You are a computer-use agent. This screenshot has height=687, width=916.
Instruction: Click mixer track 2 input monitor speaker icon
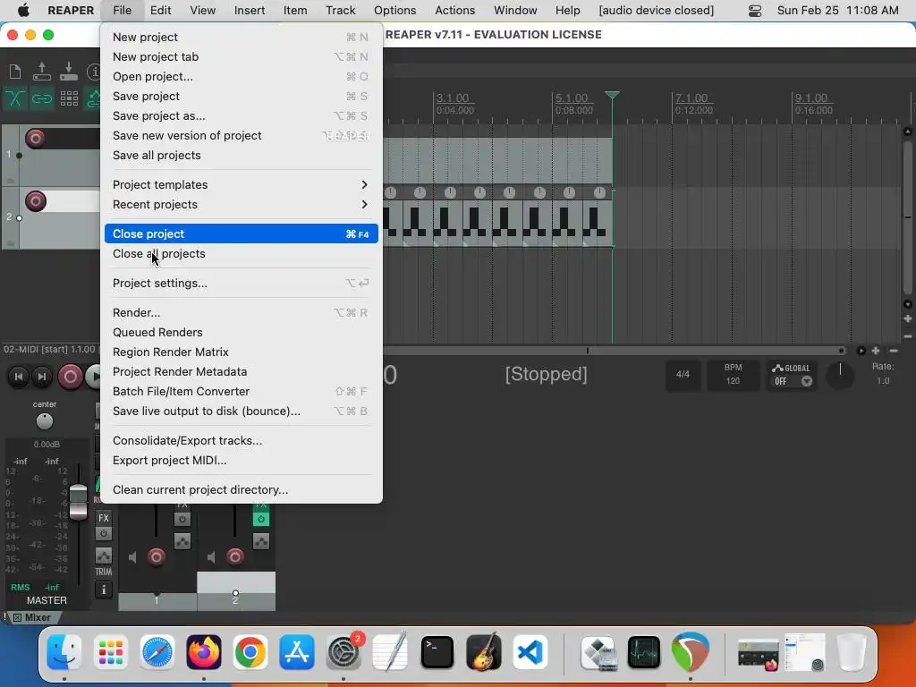click(x=211, y=558)
